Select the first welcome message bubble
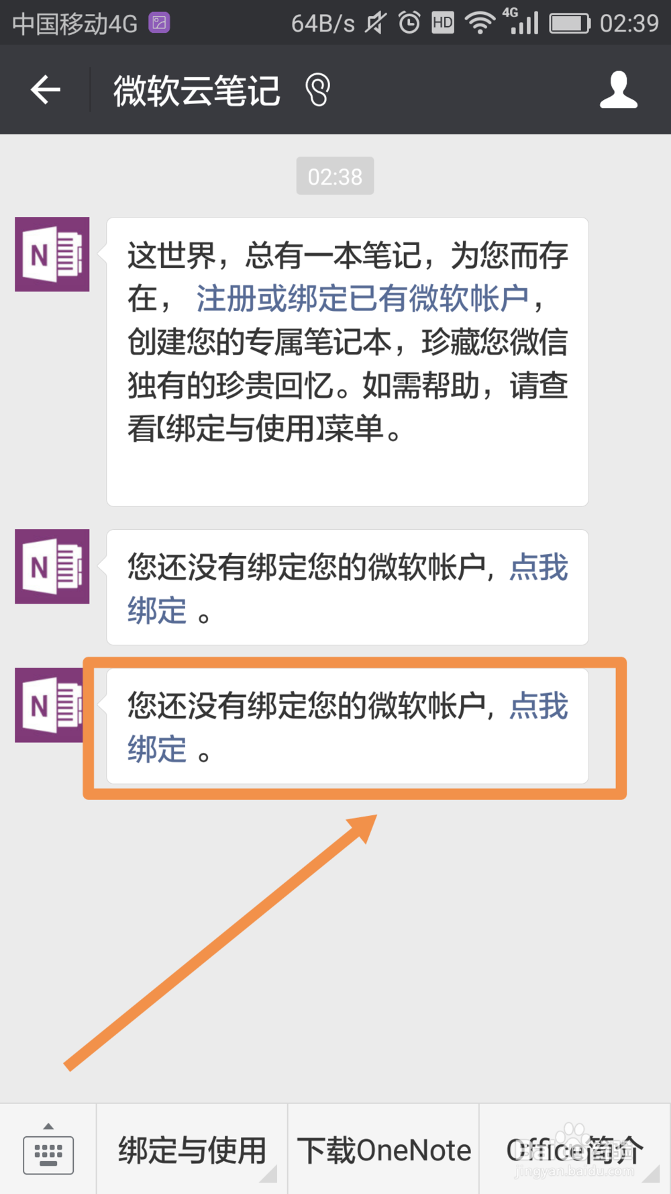 click(x=348, y=362)
